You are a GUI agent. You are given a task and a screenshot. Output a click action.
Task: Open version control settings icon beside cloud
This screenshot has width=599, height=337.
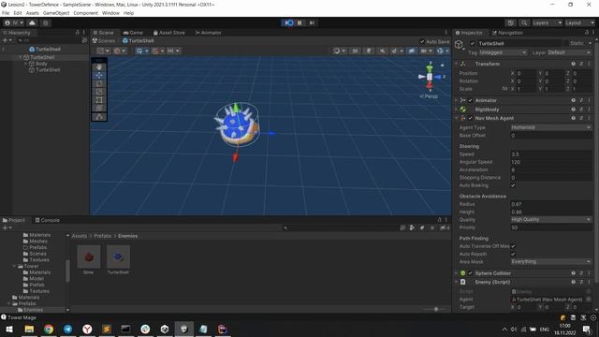46,22
